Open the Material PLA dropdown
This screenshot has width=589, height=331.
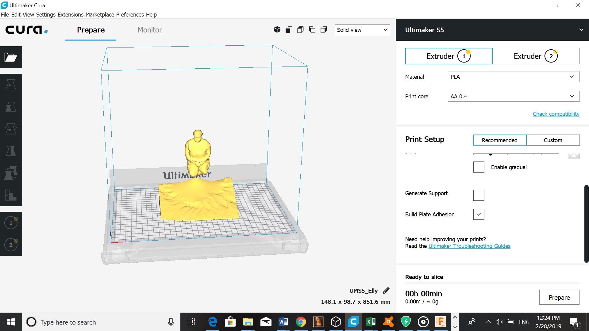pyautogui.click(x=513, y=77)
